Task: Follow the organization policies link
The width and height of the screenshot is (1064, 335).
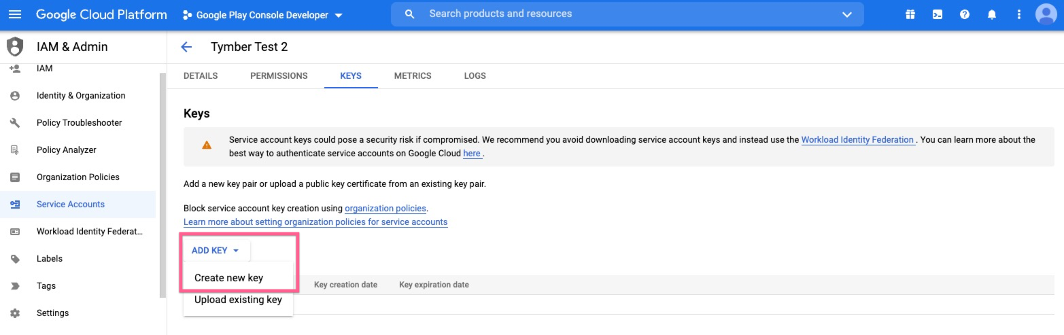Action: point(385,209)
